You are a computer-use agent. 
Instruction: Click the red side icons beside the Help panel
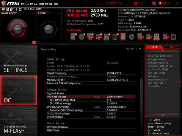click(x=180, y=82)
